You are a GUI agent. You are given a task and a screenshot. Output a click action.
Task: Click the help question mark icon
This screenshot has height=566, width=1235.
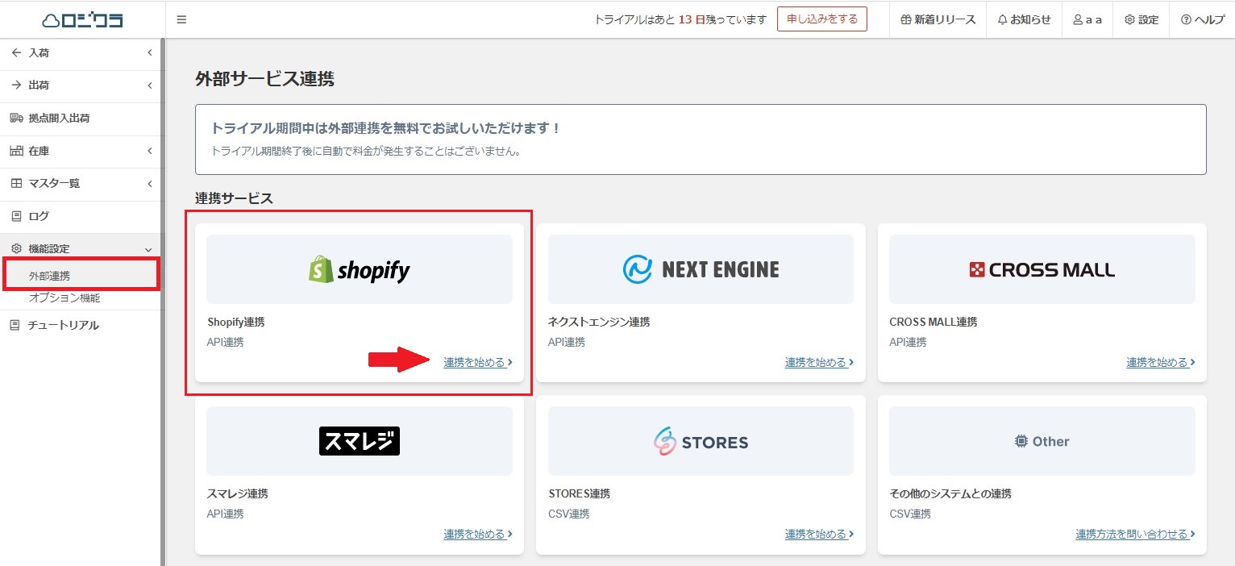click(1186, 19)
